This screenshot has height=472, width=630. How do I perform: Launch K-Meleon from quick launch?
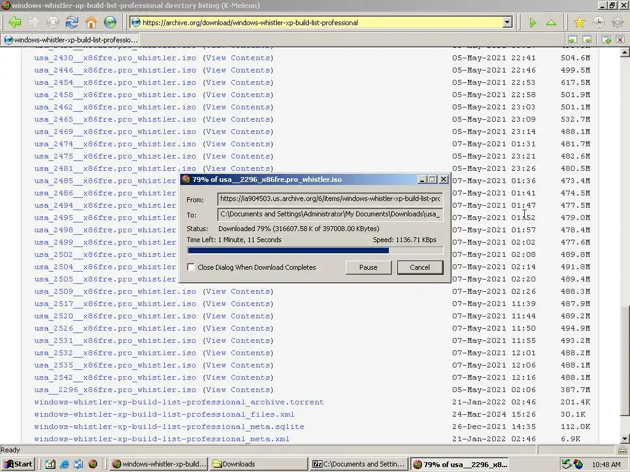pos(93,464)
